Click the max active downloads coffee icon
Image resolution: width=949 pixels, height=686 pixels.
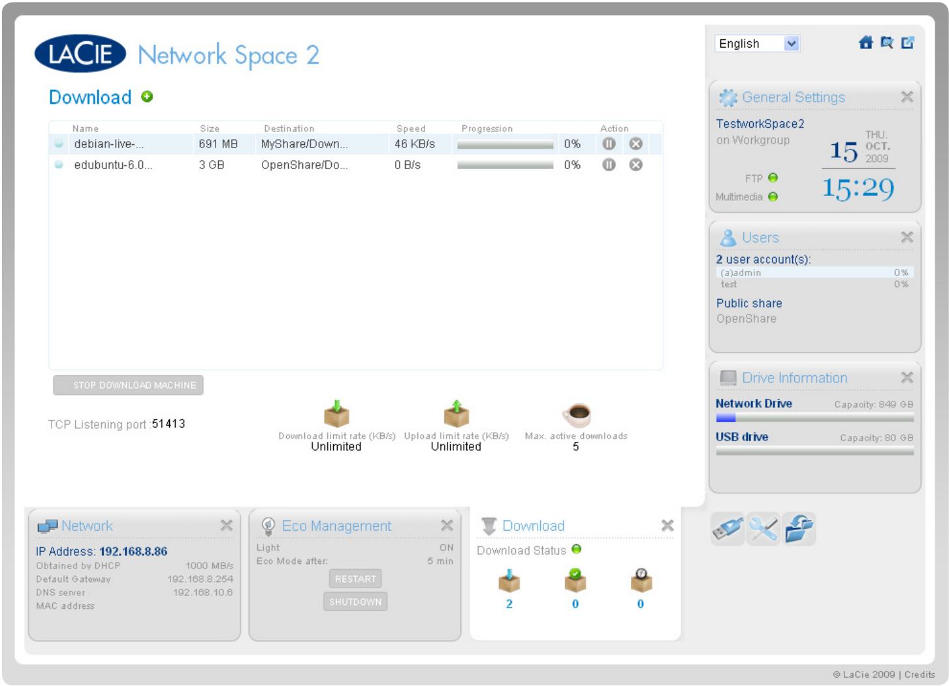tap(576, 414)
